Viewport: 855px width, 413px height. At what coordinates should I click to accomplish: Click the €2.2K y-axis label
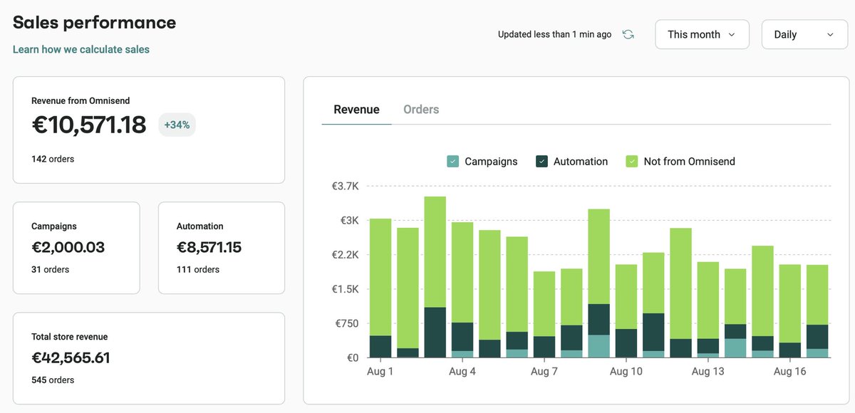[x=346, y=255]
